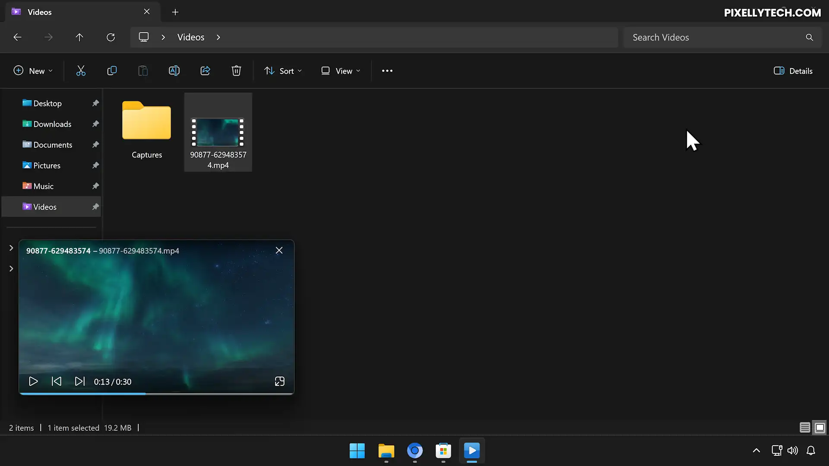This screenshot has width=829, height=466.
Task: Refresh the Videos folder
Action: tap(111, 37)
